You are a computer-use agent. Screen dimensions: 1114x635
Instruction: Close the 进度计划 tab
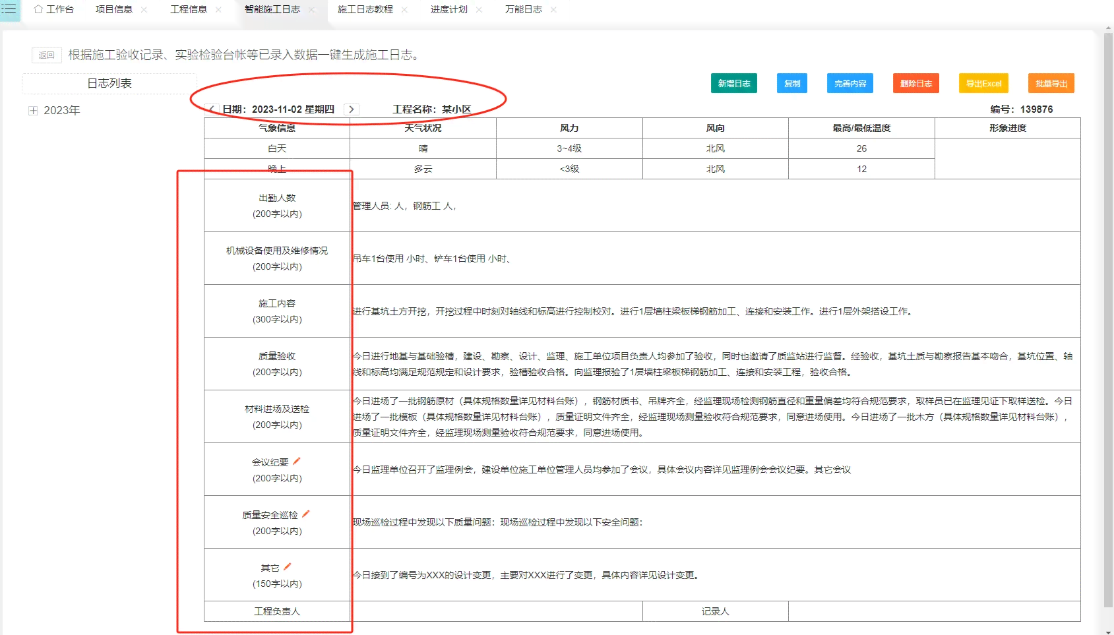479,10
